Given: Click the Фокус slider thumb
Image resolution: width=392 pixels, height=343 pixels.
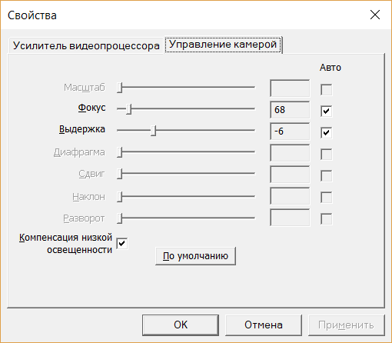Looking at the screenshot, I should click(x=129, y=109).
